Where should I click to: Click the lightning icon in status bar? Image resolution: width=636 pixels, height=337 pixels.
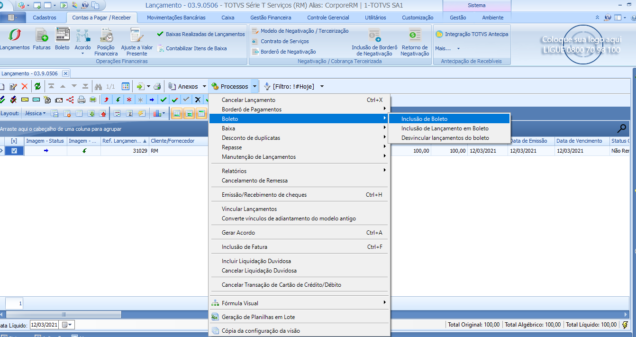[626, 325]
